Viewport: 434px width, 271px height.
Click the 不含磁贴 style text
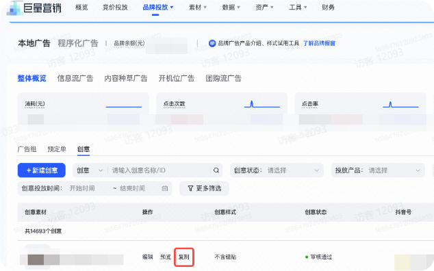click(225, 257)
